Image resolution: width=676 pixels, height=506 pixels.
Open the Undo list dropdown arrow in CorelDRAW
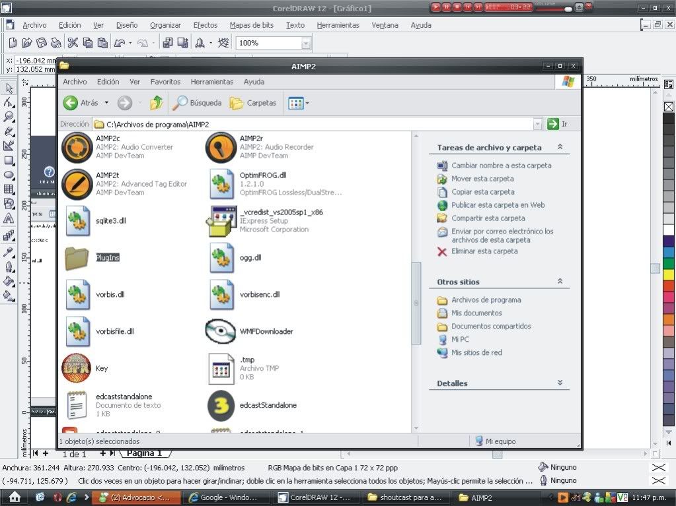[x=130, y=43]
